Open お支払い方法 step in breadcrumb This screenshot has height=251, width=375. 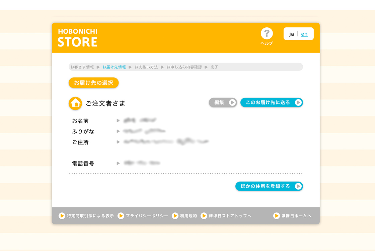146,67
